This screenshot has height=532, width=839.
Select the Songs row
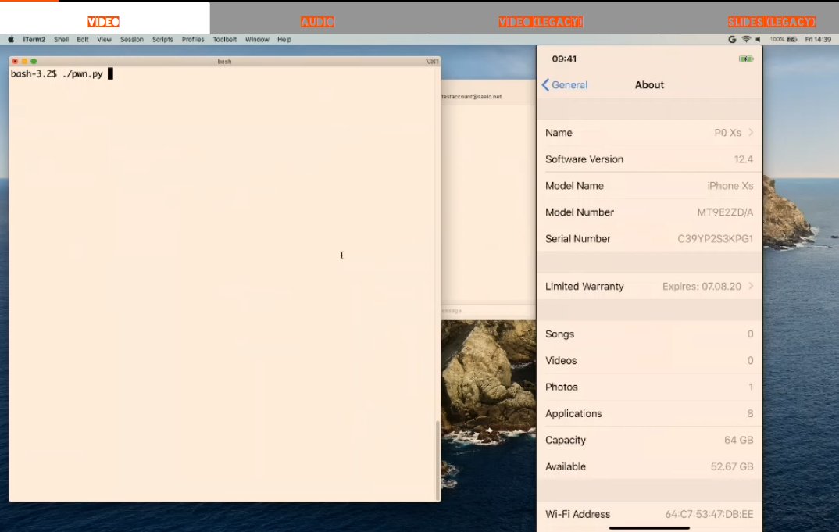pos(649,334)
